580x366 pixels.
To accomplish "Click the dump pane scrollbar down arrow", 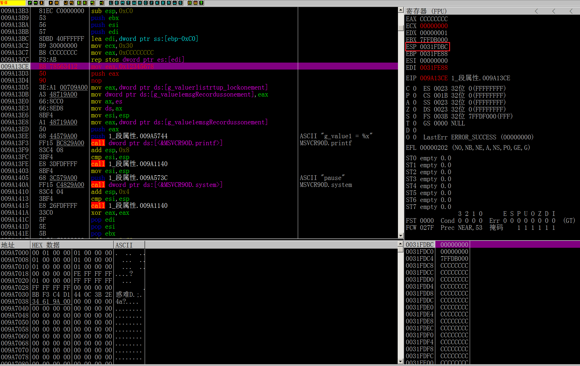I will pyautogui.click(x=401, y=361).
